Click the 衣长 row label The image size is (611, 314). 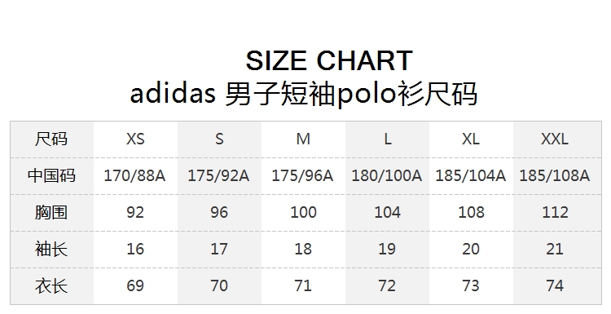[51, 285]
